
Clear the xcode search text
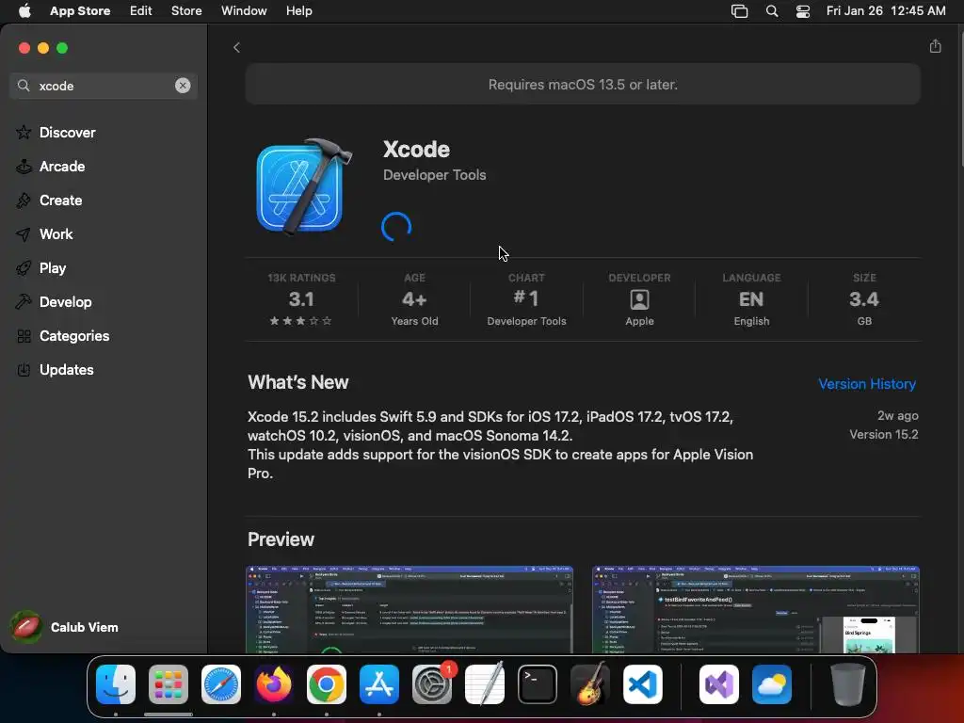pyautogui.click(x=183, y=86)
